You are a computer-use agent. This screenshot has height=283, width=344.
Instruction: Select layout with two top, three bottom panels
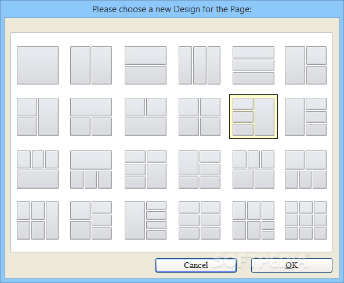(x=306, y=170)
